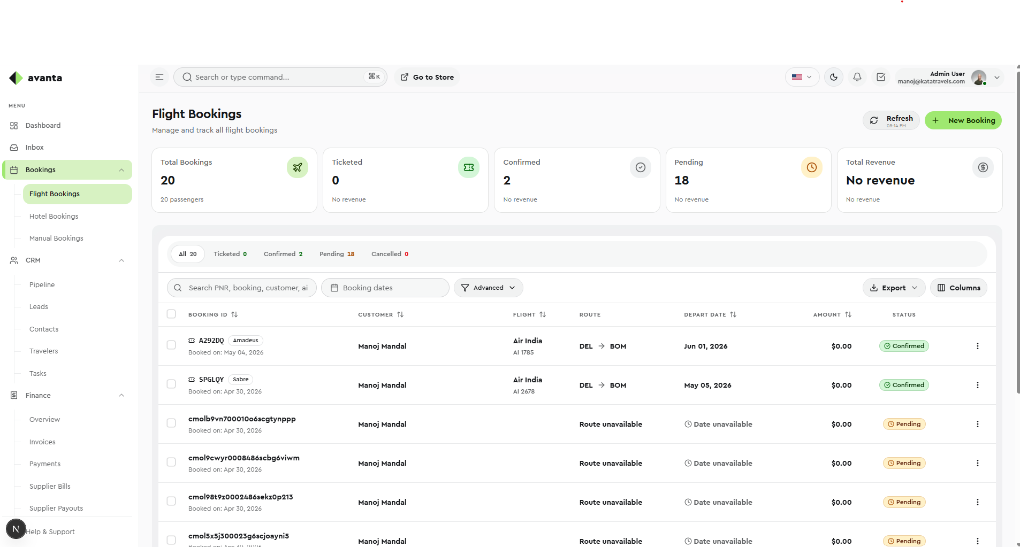The width and height of the screenshot is (1020, 547).
Task: Check the SPGLQY booking row
Action: (171, 384)
